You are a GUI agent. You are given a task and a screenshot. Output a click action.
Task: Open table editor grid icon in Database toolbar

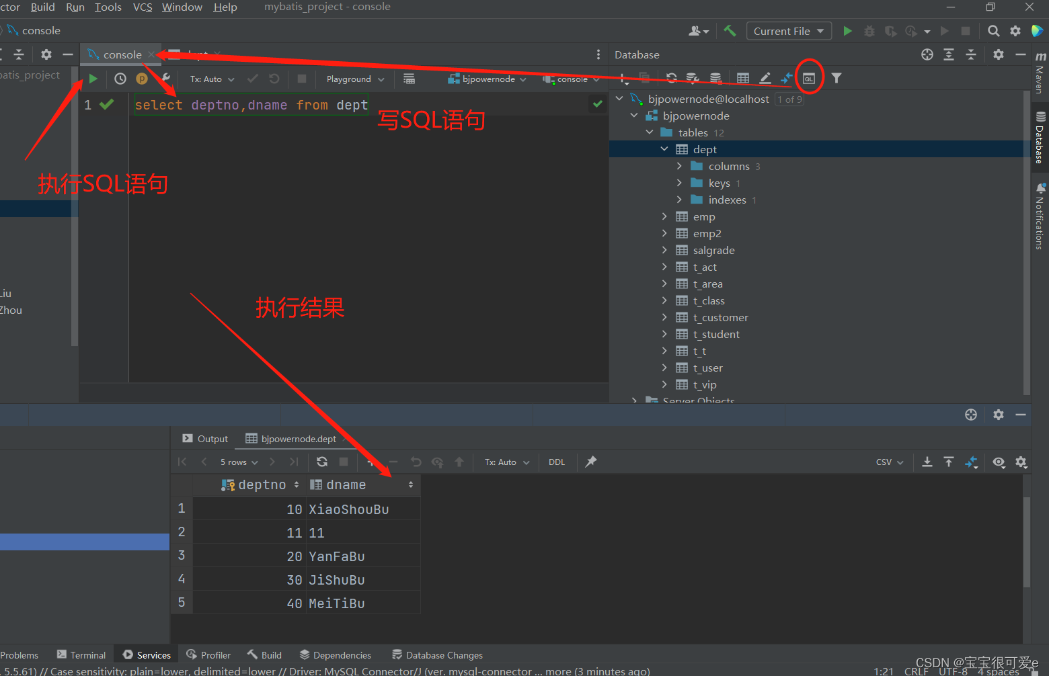point(743,78)
